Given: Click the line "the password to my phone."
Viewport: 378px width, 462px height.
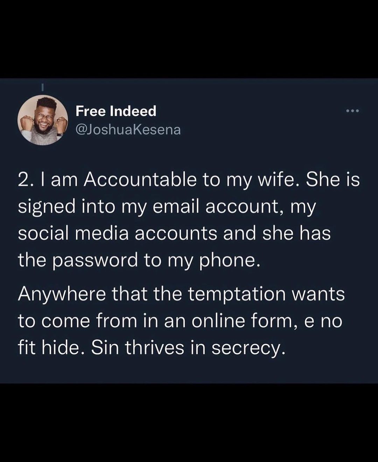Looking at the screenshot, I should (x=139, y=260).
